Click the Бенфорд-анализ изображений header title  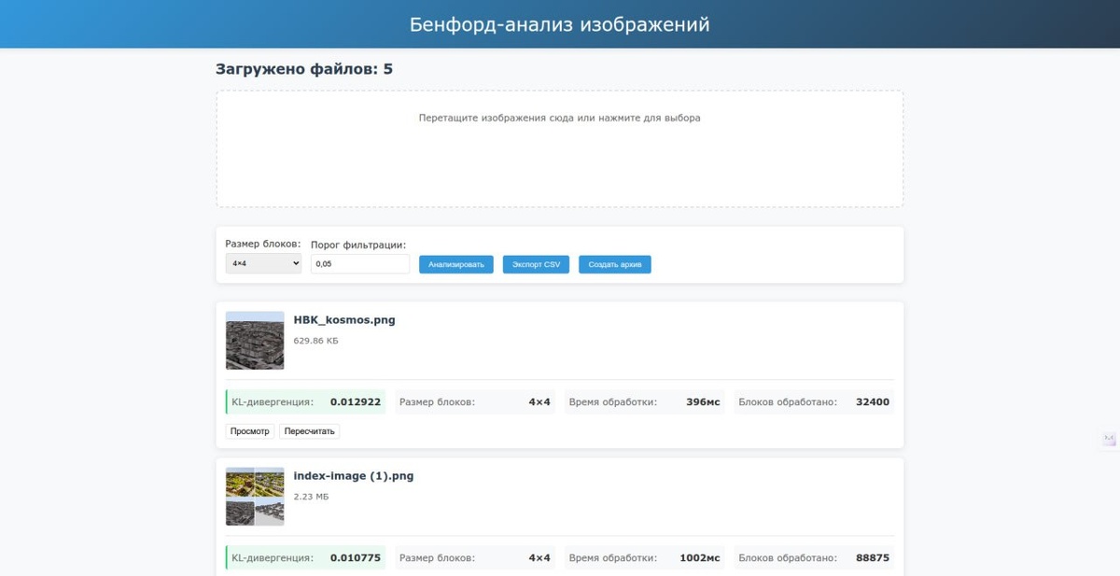click(560, 24)
